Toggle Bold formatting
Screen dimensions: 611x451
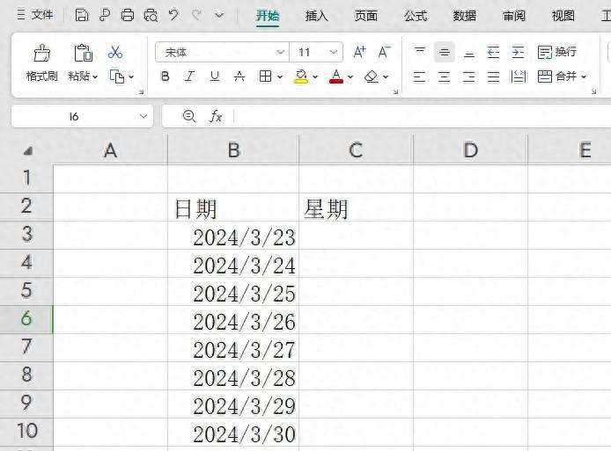pos(166,76)
